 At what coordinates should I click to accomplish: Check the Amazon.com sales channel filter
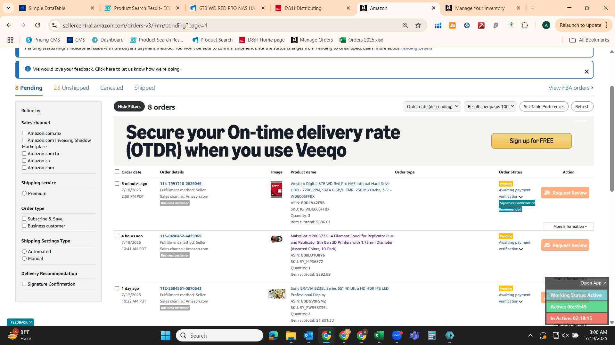click(24, 168)
